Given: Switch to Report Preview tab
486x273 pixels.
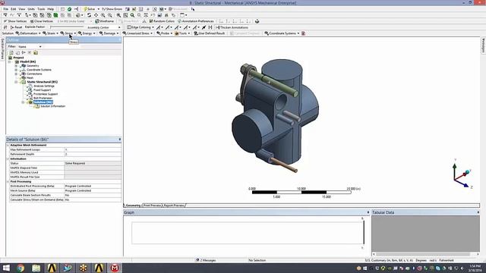Looking at the screenshot, I should tap(174, 206).
